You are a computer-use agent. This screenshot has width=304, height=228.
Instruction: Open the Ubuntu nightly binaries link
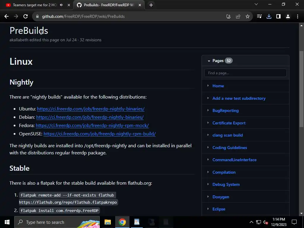(91, 109)
